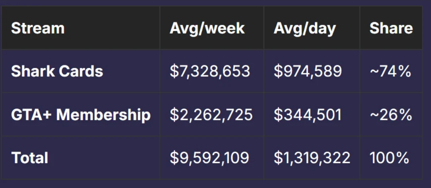This screenshot has width=431, height=188.
Task: Click the Avg/day column header
Action: pos(305,28)
